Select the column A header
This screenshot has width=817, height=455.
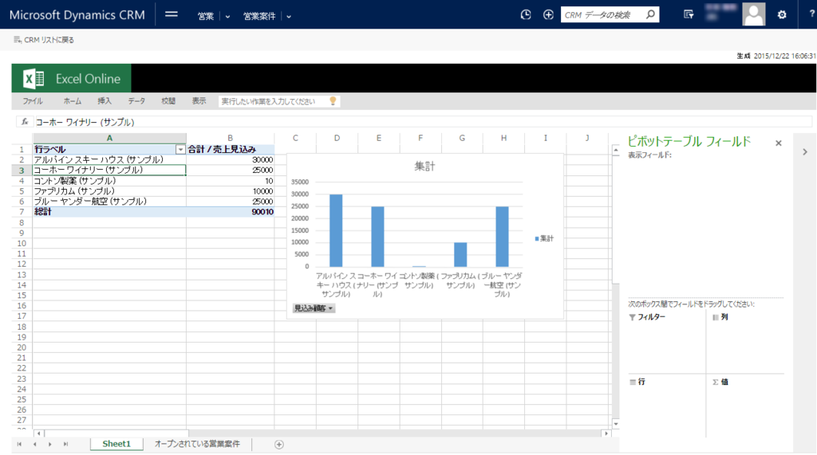tap(109, 138)
